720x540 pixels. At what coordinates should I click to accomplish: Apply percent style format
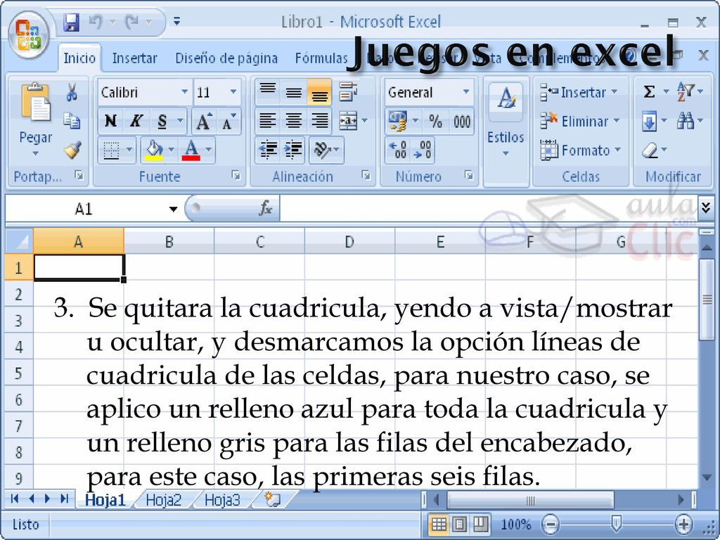(435, 121)
